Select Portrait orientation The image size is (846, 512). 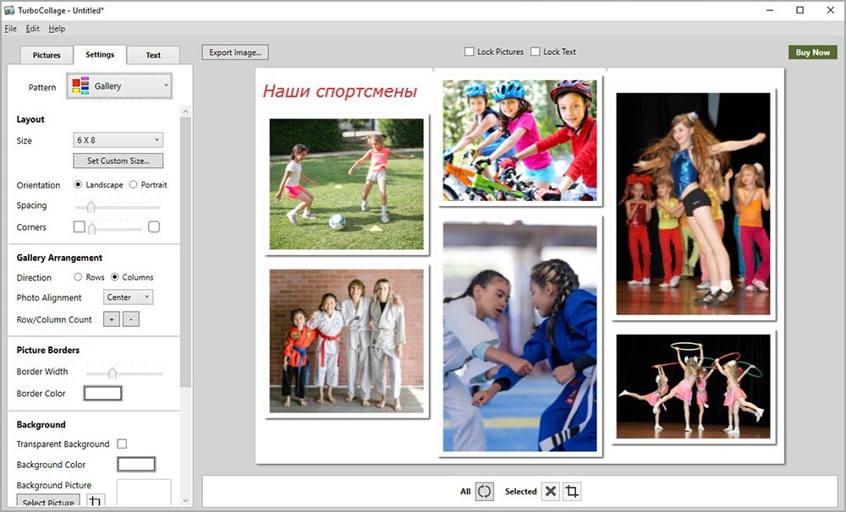134,184
